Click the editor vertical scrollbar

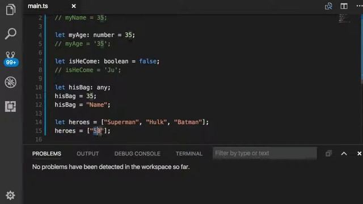coord(362,49)
